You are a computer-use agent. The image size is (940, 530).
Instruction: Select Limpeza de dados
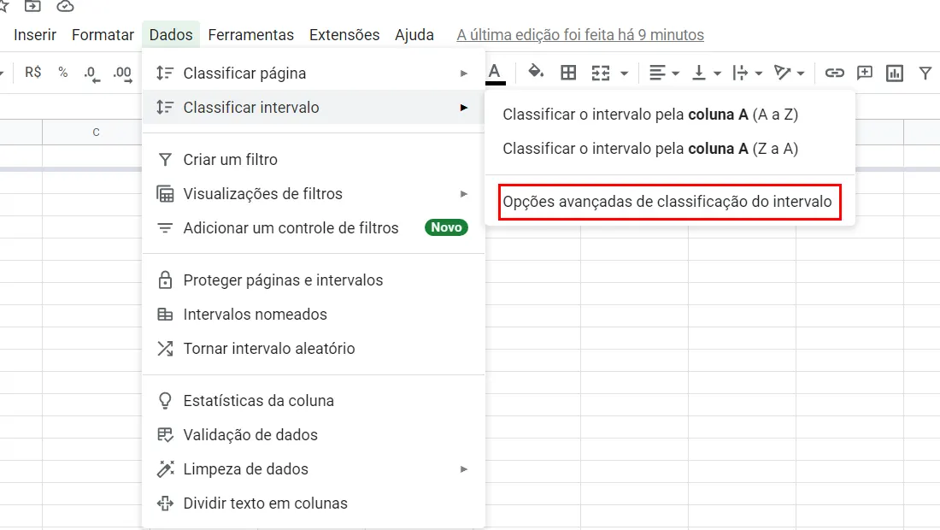pyautogui.click(x=313, y=468)
